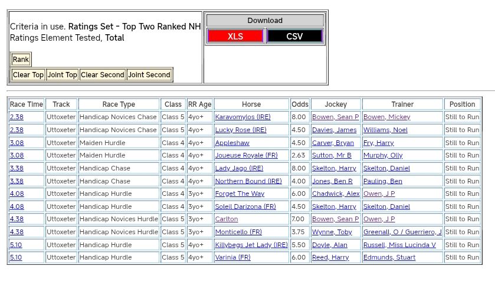The image size is (495, 282).
Task: Open jockey Sutton, Mr B link
Action: point(332,155)
